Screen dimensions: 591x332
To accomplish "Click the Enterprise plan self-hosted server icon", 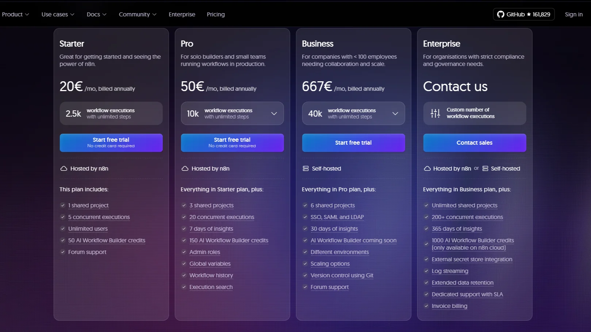I will 485,169.
